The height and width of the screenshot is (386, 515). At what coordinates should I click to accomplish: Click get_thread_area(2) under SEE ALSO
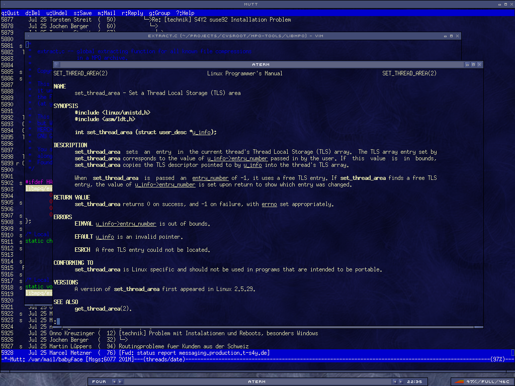[103, 309]
